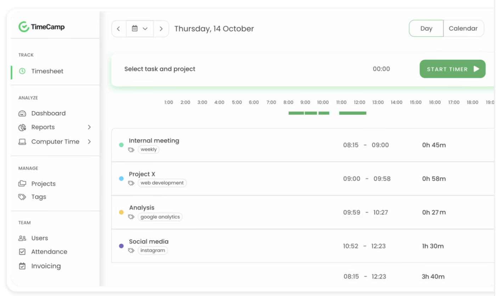Switch to the Calendar view
The image size is (496, 296).
pos(463,29)
